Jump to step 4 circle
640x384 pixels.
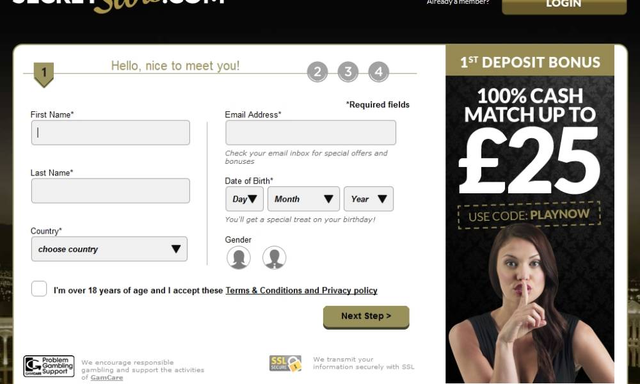(378, 72)
